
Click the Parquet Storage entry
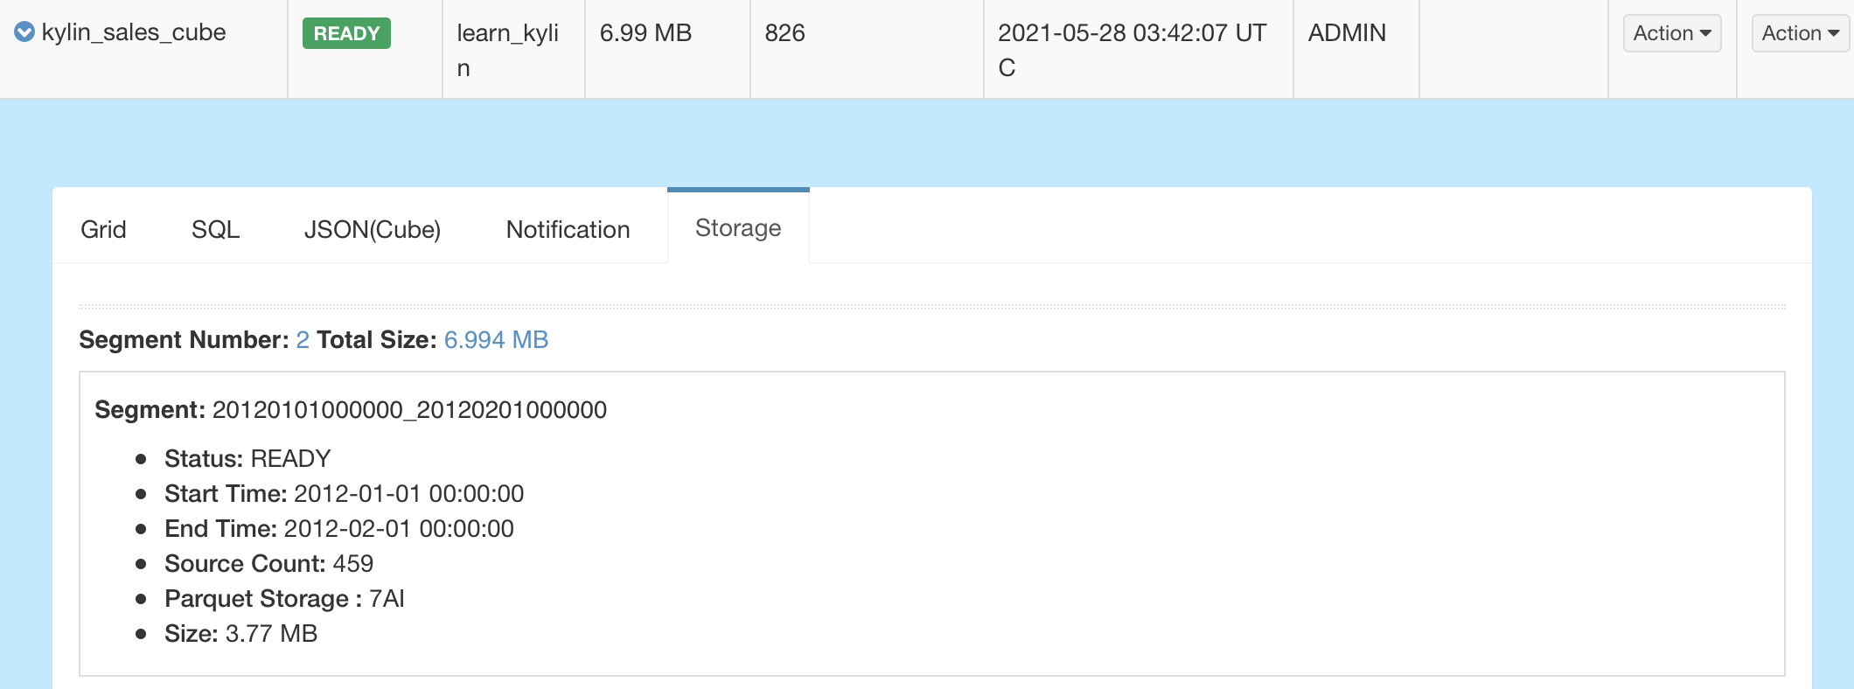(x=284, y=599)
